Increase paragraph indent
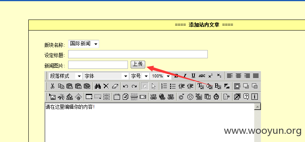 pos(181,86)
